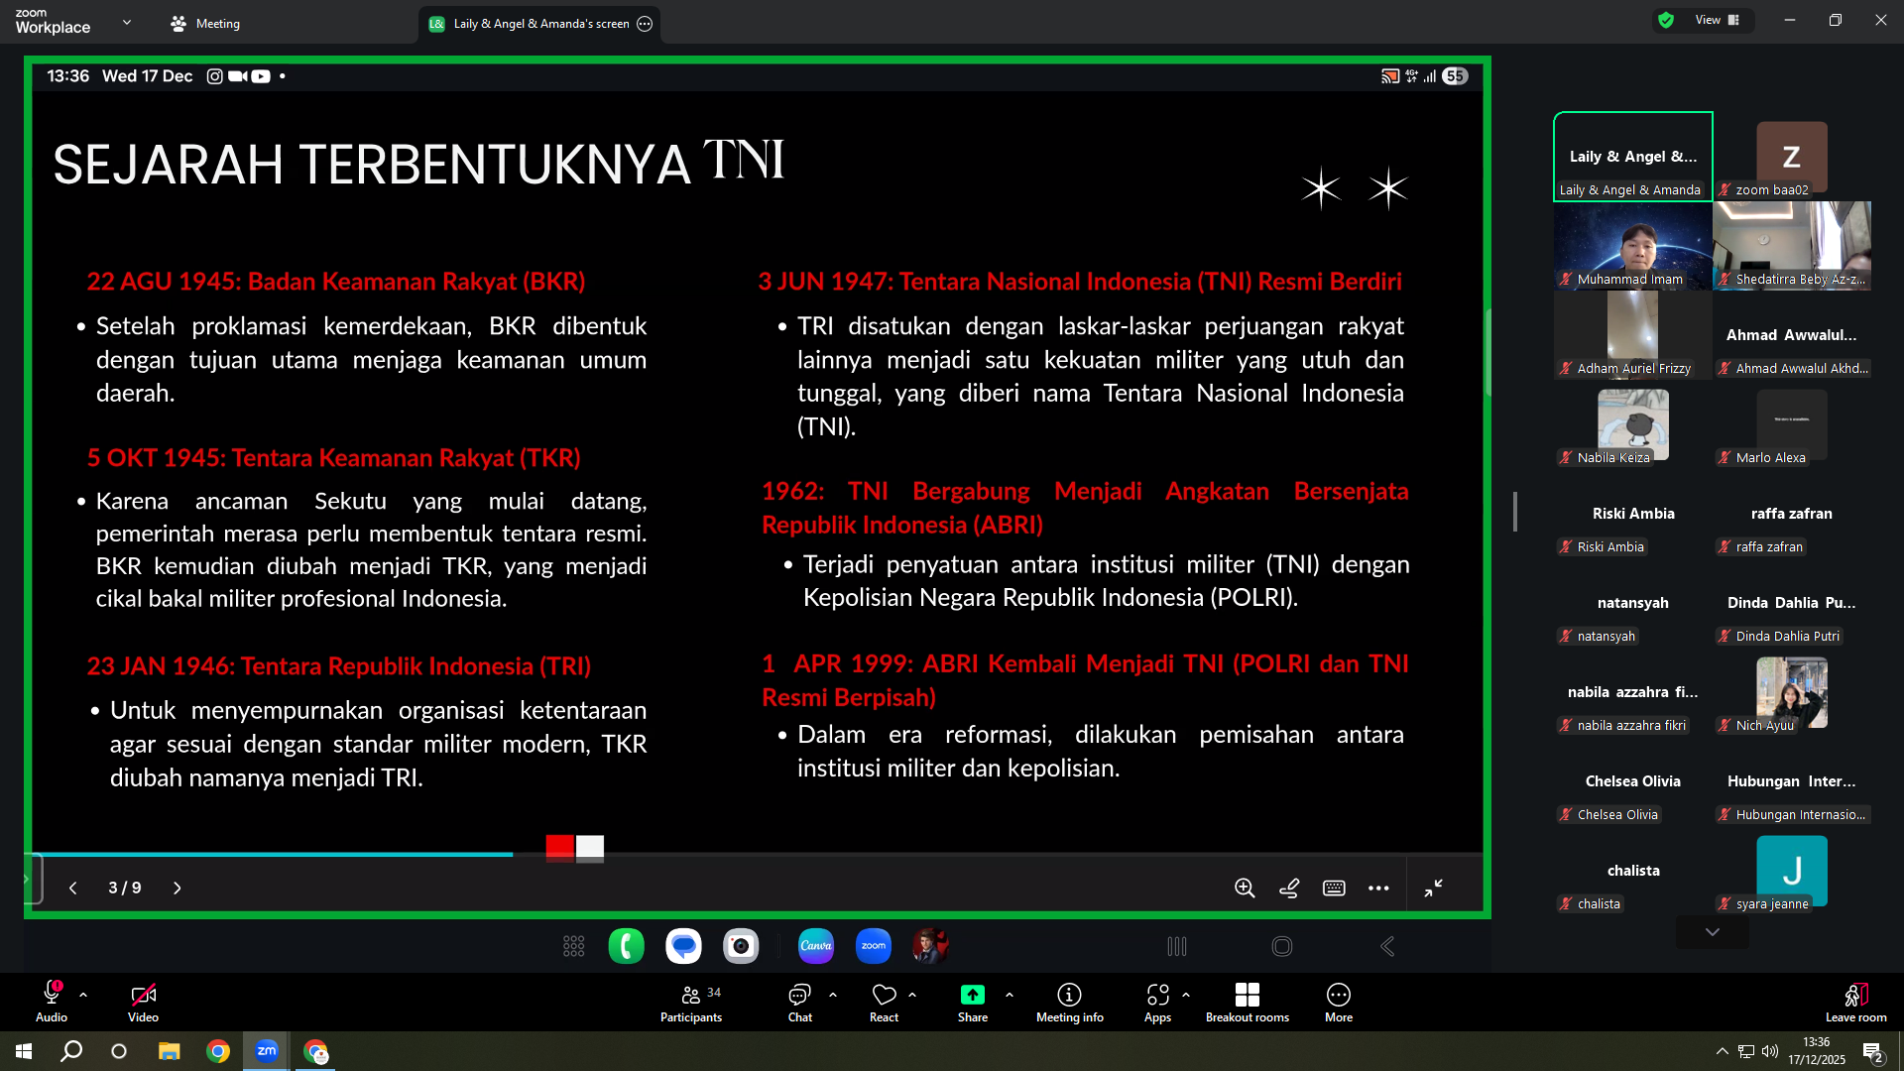Screen dimensions: 1904x1071
Task: Select Muhammad Imam's video thumbnail
Action: pyautogui.click(x=1632, y=246)
